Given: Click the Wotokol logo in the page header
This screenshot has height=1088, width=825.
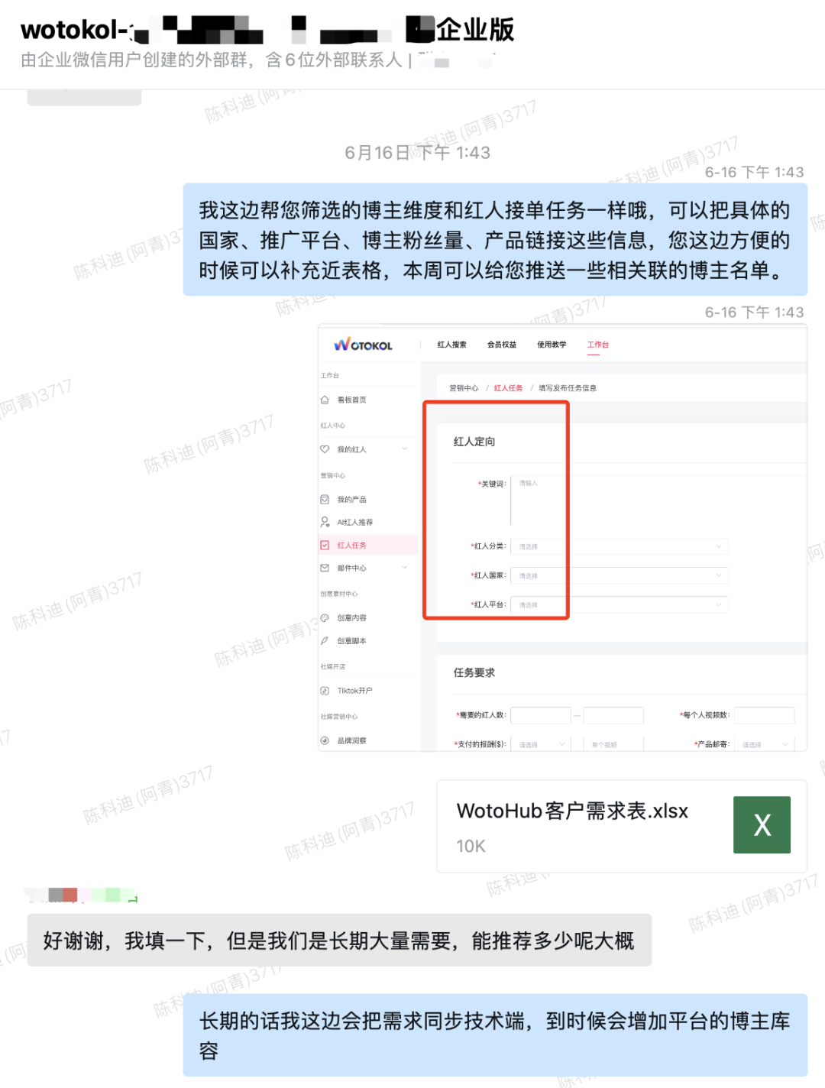Looking at the screenshot, I should (x=363, y=345).
